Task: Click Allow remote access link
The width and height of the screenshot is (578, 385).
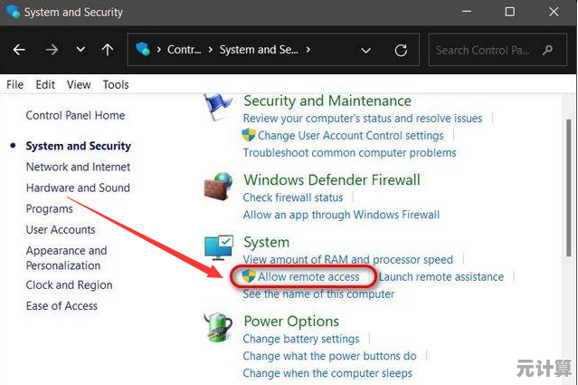Action: [x=308, y=276]
